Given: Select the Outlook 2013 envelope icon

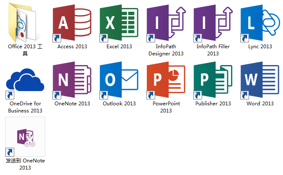Looking at the screenshot, I should [119, 80].
